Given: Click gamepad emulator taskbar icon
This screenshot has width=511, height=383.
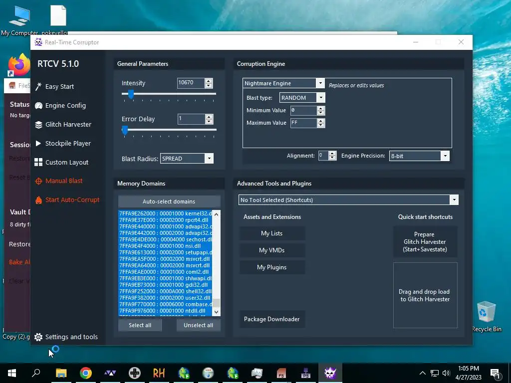Looking at the screenshot, I should [134, 373].
